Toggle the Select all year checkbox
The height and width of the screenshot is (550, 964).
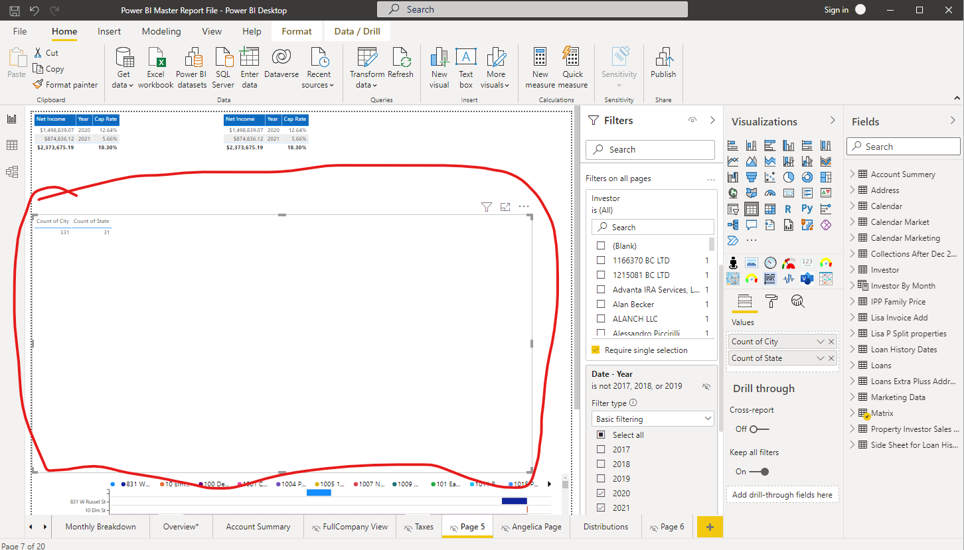pos(601,435)
